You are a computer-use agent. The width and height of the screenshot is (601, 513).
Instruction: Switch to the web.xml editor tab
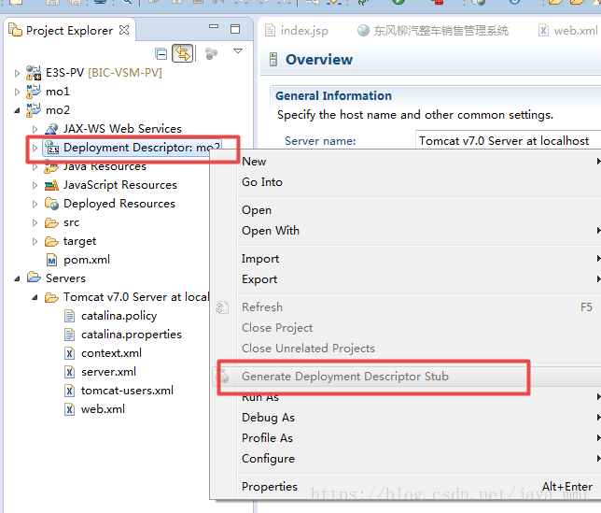pyautogui.click(x=568, y=30)
